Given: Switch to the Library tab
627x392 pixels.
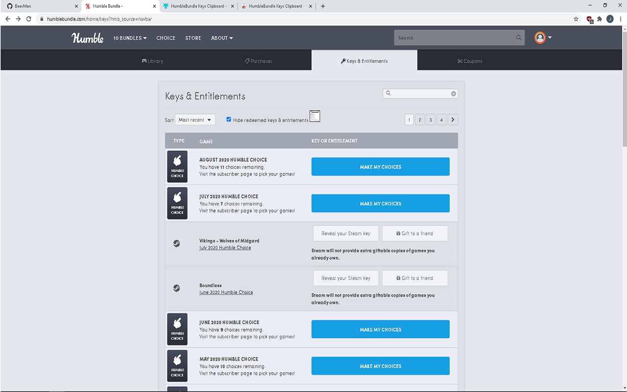Looking at the screenshot, I should [x=152, y=60].
